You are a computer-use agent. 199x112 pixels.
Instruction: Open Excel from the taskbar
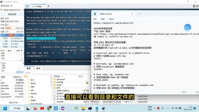[76, 109]
